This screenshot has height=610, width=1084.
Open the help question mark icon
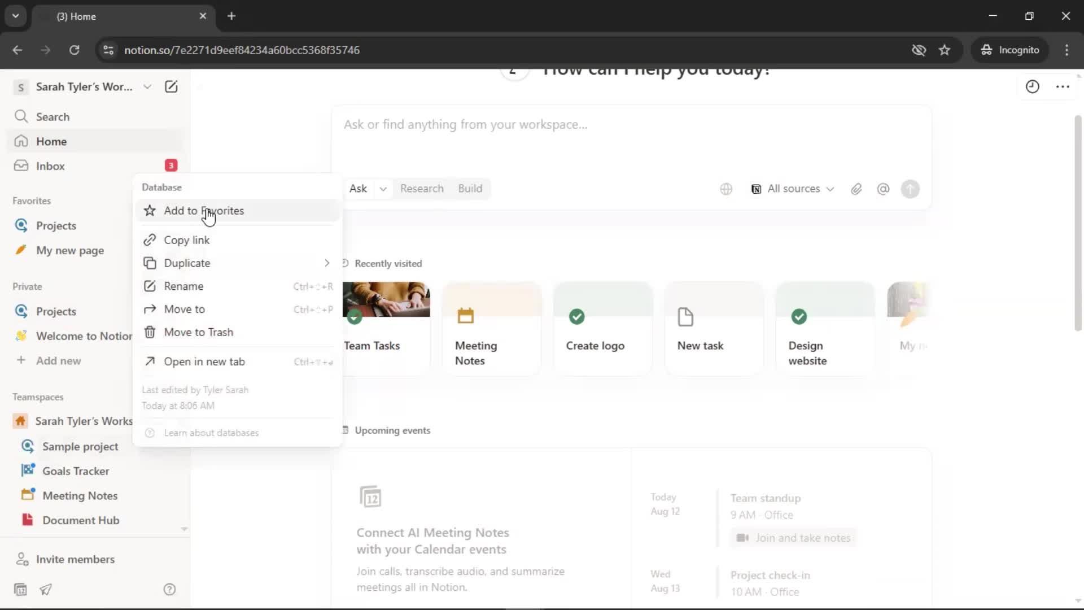169,589
